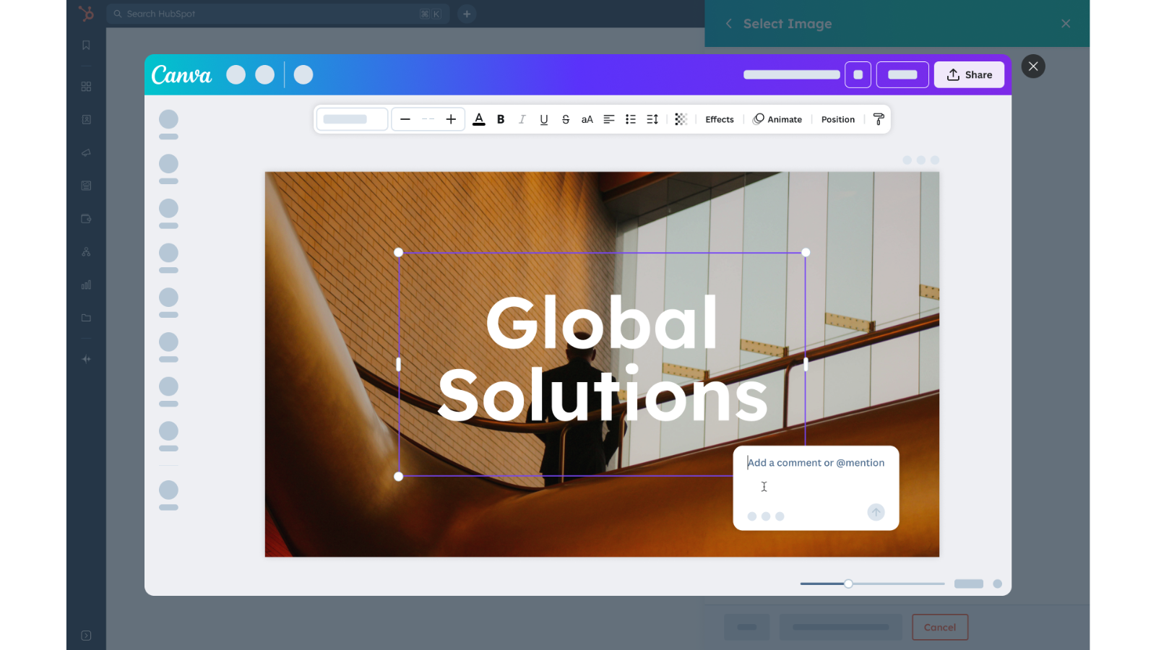Open the text color picker
This screenshot has height=650, width=1156.
(478, 119)
